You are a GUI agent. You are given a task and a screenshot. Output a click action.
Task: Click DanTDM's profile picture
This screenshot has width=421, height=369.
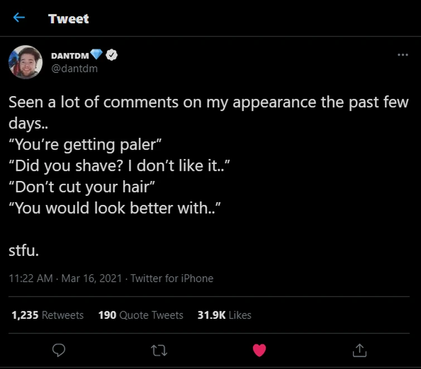pos(26,62)
